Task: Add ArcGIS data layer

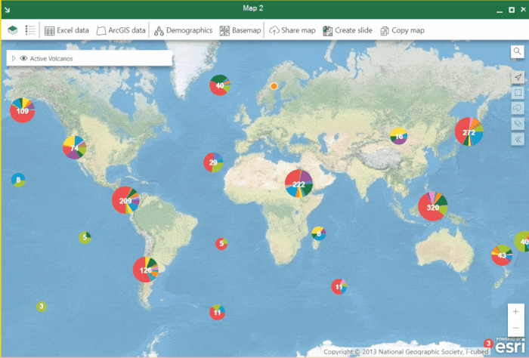Action: [121, 30]
